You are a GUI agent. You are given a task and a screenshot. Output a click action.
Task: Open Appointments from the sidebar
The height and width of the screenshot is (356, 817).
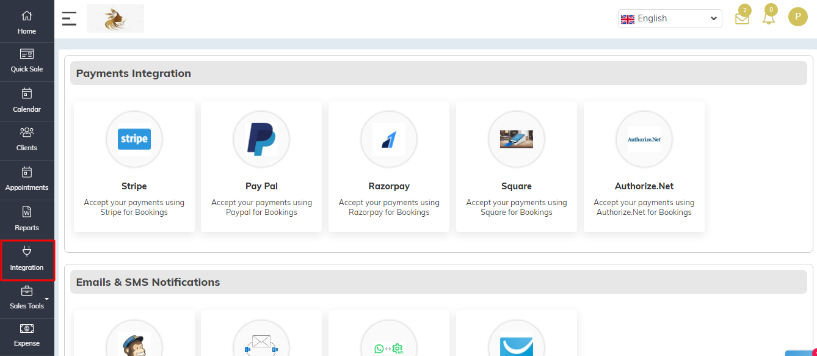tap(27, 180)
